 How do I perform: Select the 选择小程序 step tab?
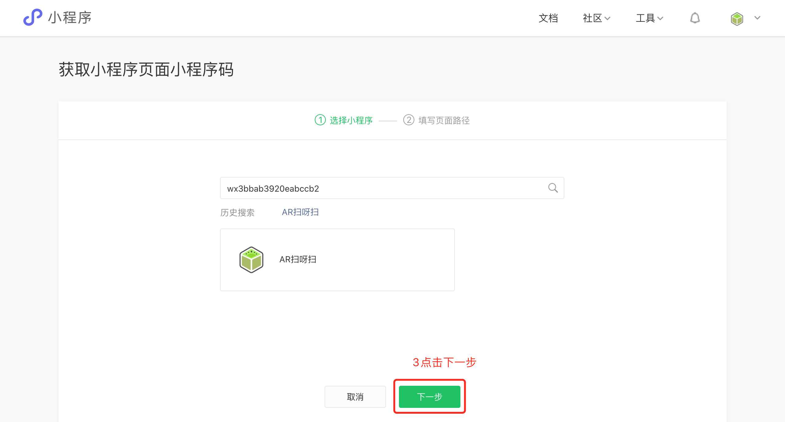(x=351, y=120)
